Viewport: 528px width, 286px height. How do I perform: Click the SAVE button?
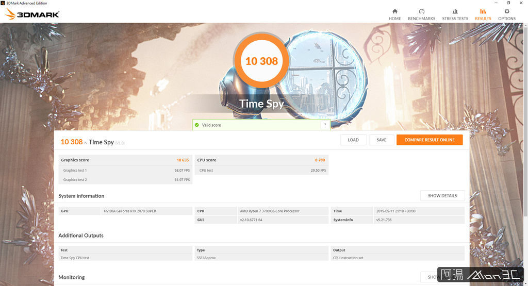click(382, 140)
